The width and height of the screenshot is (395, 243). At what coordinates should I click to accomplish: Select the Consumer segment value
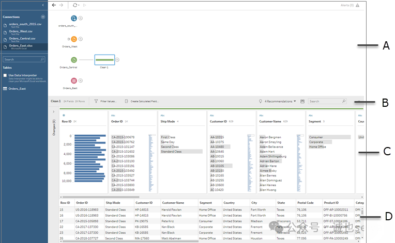point(329,137)
